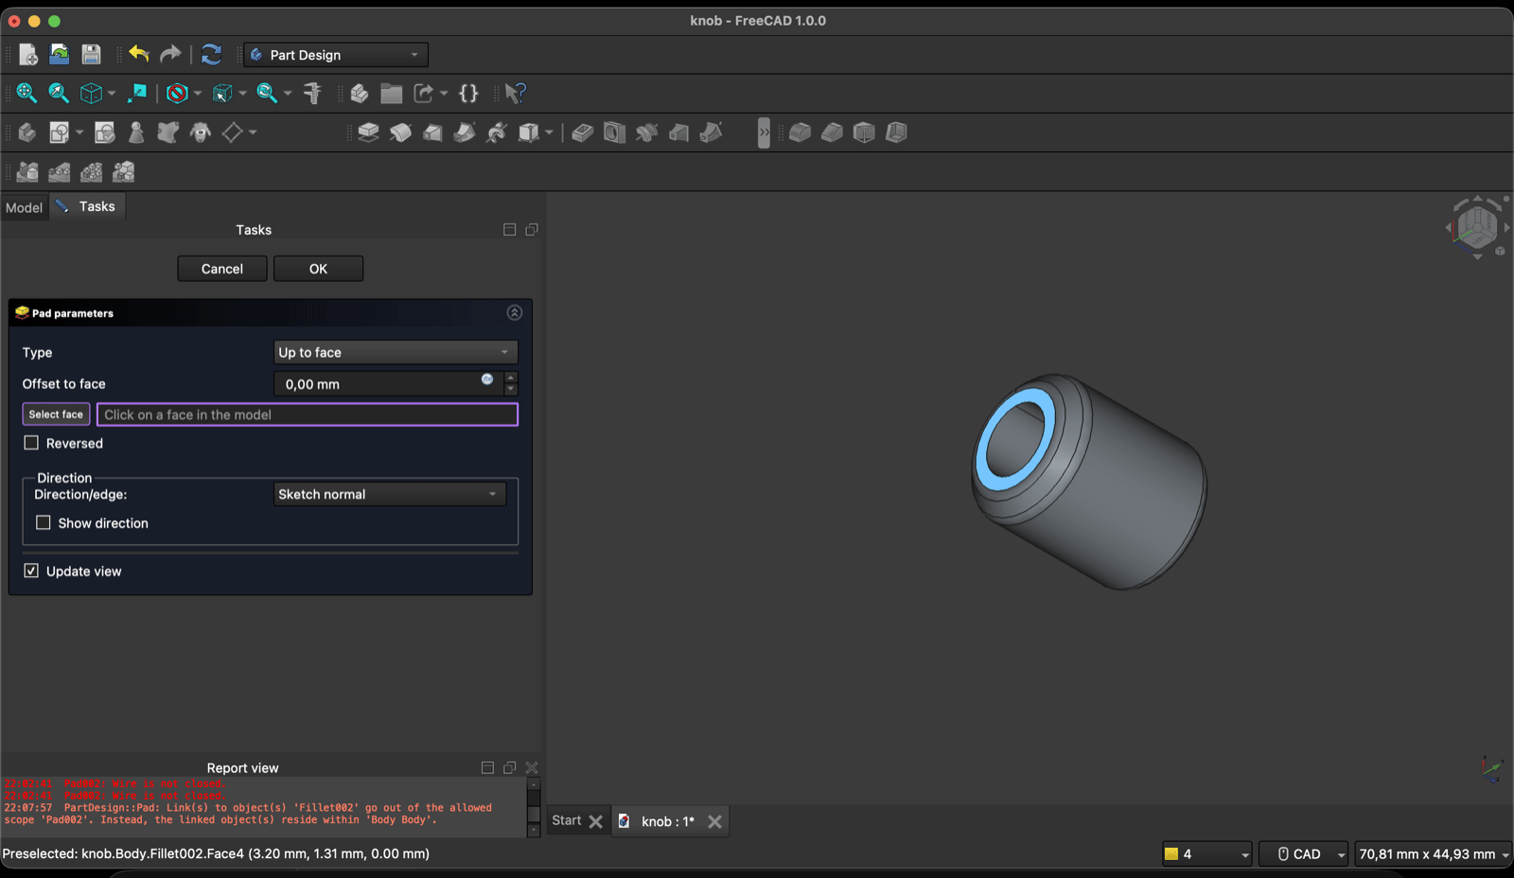
Task: Select the Pocket tool icon
Action: pyautogui.click(x=583, y=132)
